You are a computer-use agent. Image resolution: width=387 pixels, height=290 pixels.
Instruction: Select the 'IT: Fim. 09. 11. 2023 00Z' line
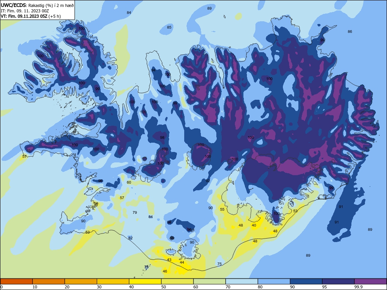25,11
